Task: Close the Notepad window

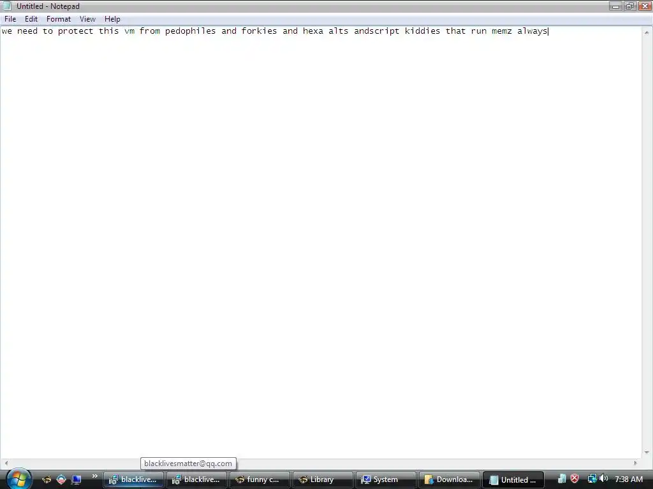Action: 645,6
